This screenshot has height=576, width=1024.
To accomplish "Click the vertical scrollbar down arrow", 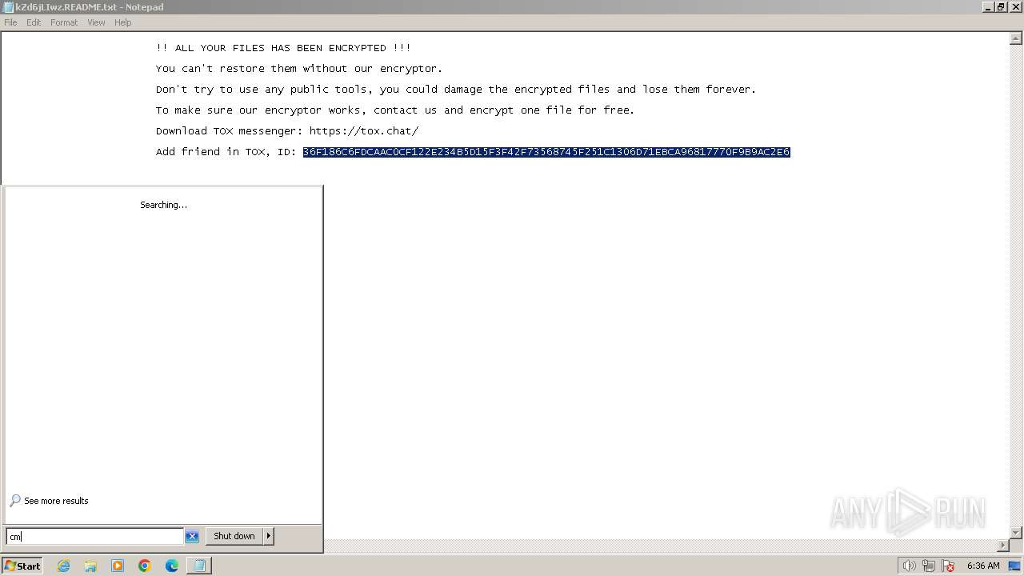I will [x=1017, y=533].
